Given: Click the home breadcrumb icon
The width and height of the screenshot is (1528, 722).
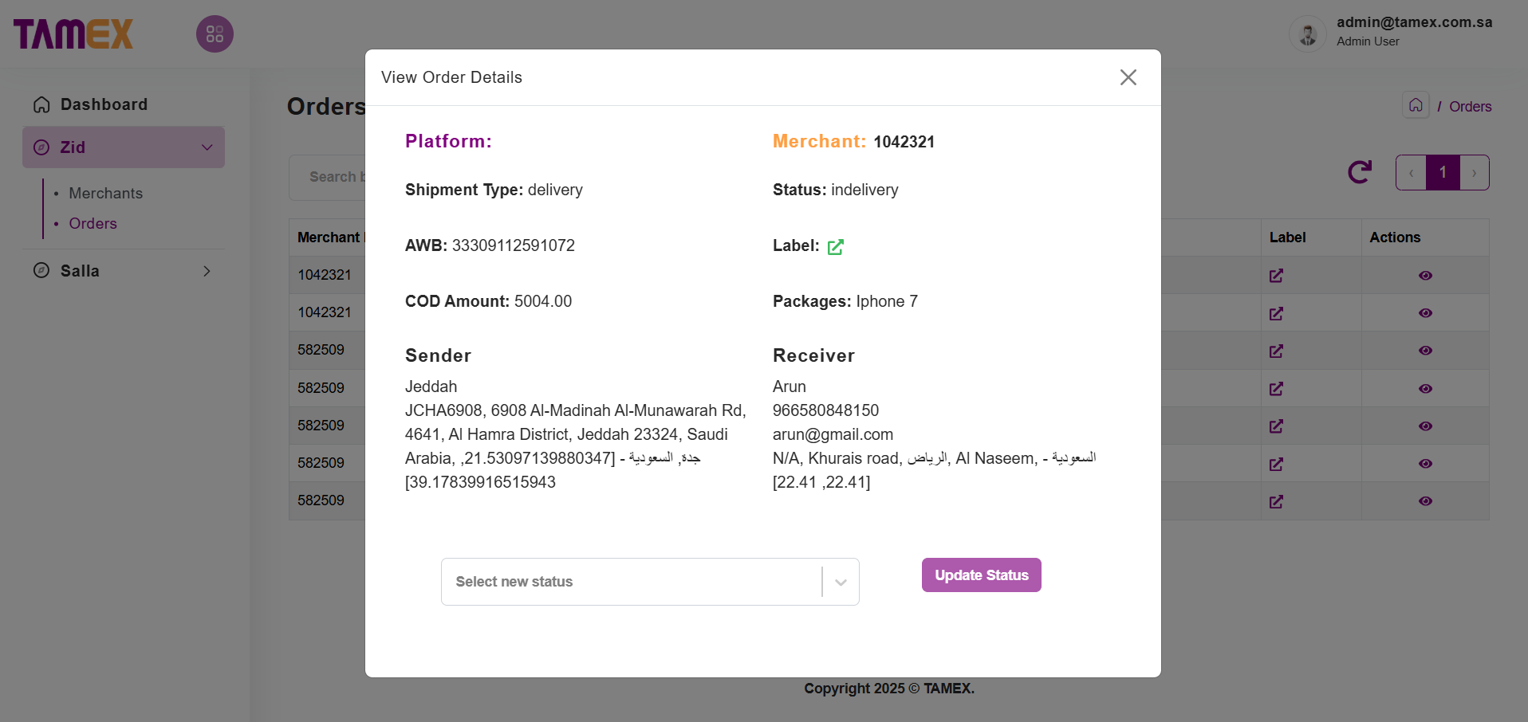Looking at the screenshot, I should [x=1416, y=105].
